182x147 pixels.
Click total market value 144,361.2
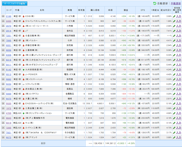point(110,143)
